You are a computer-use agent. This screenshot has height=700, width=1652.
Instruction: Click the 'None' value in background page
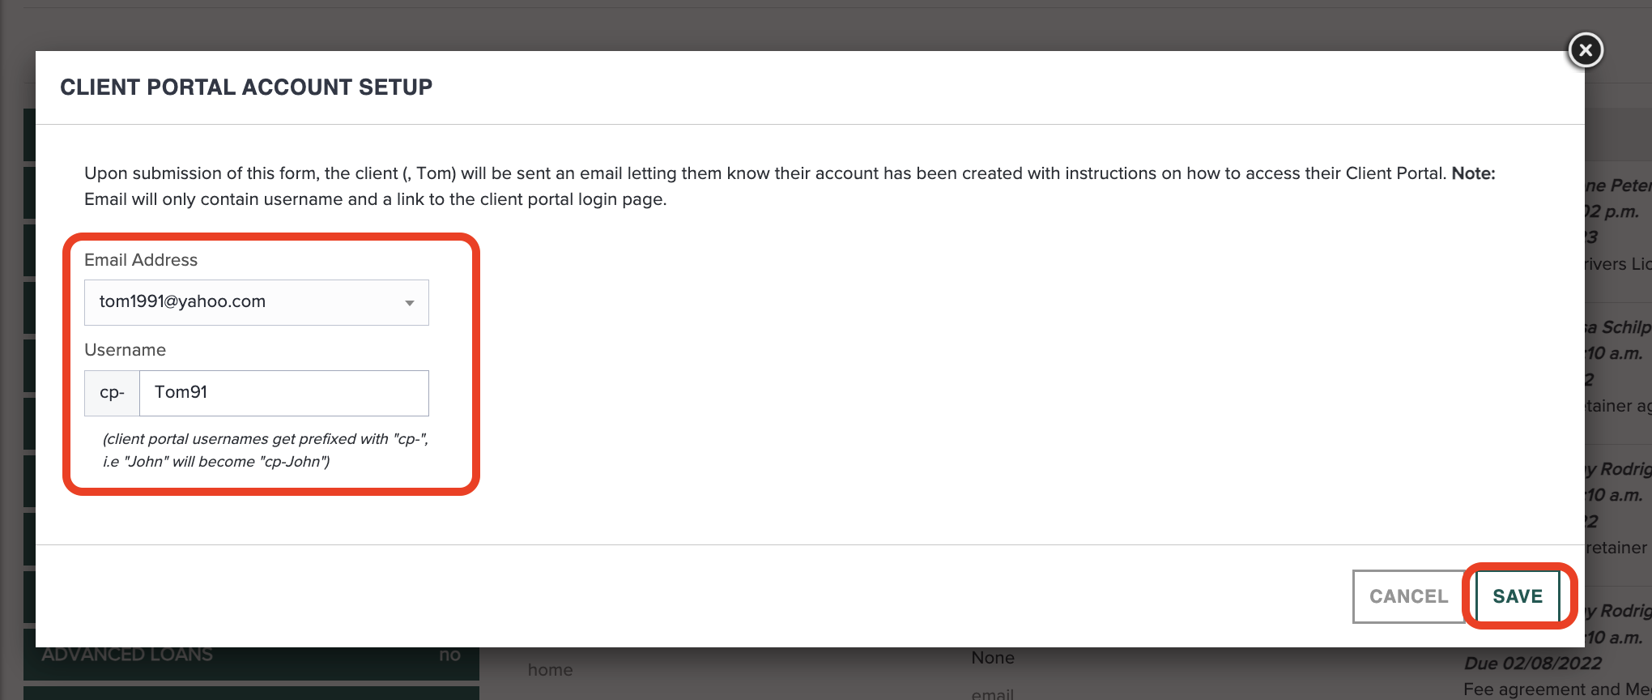[x=993, y=658]
